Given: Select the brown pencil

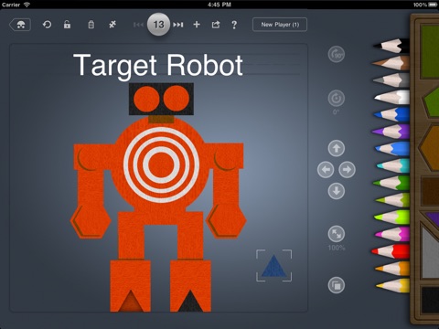Looking at the screenshot, I should 391,63.
